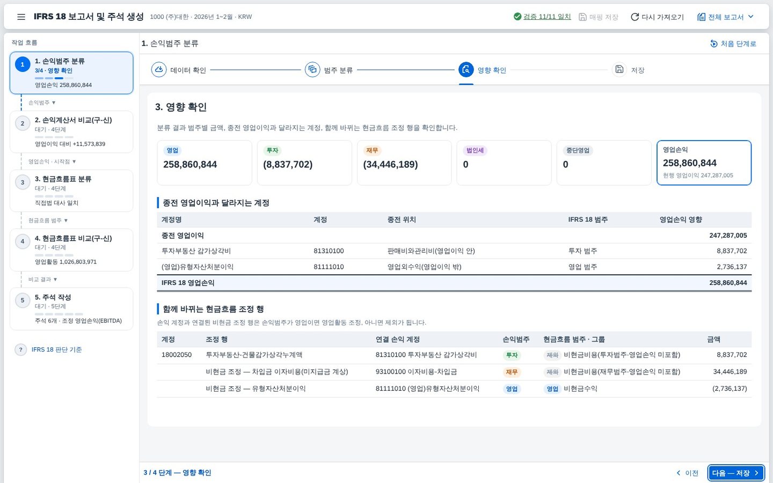Image resolution: width=773 pixels, height=483 pixels.
Task: Expand the 영업손익 · 시작점 connector
Action: click(x=52, y=162)
